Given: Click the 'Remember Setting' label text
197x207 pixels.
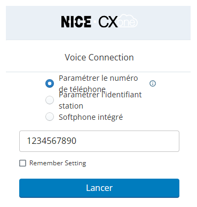Looking at the screenshot, I should tap(58, 163).
